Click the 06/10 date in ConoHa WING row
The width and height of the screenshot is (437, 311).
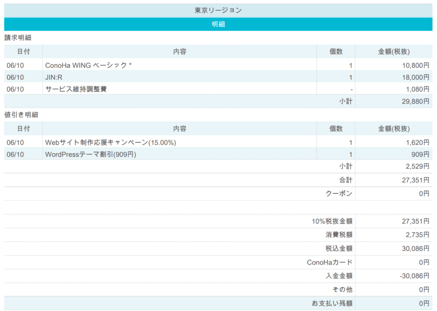coord(15,66)
